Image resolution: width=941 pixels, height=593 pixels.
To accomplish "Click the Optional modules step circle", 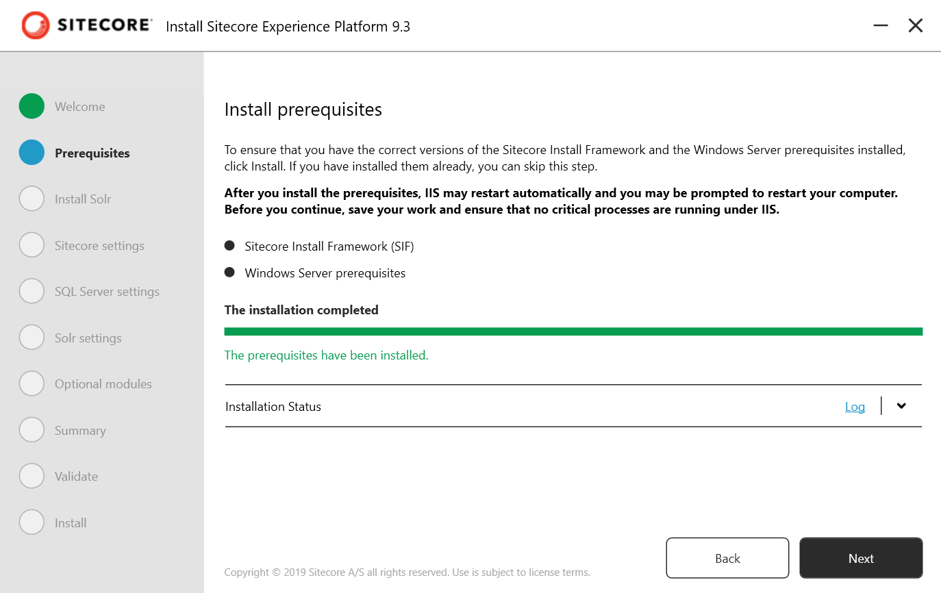I will tap(32, 383).
